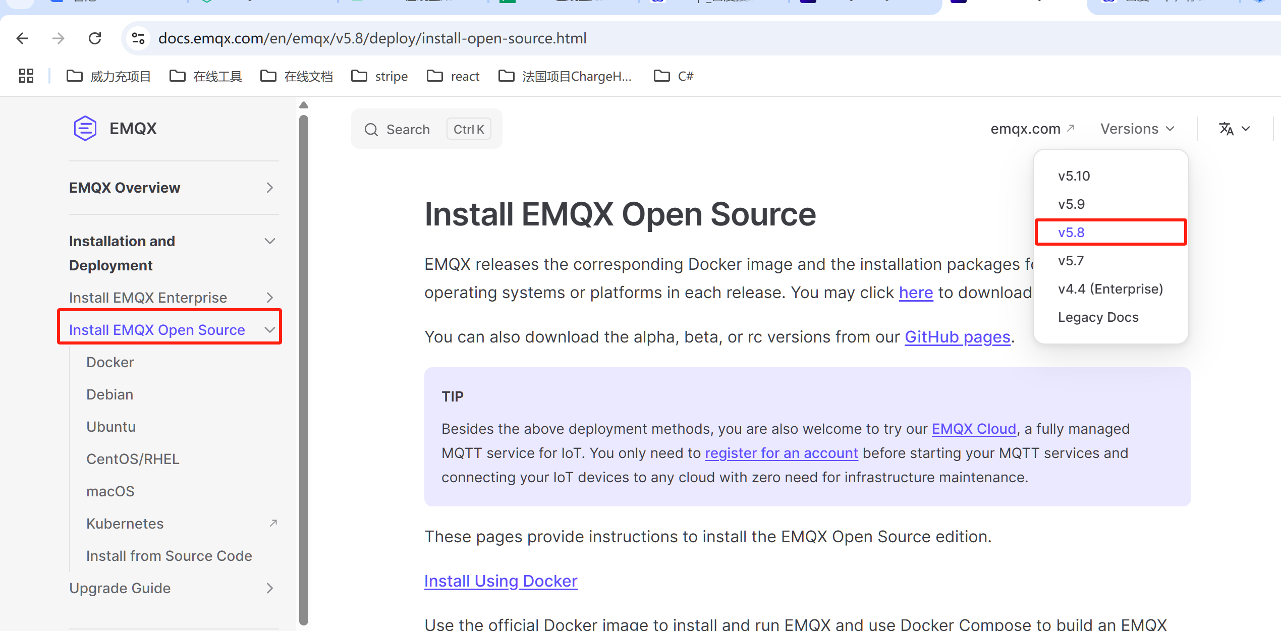Select version v5.8
This screenshot has height=631, width=1281.
click(1071, 233)
